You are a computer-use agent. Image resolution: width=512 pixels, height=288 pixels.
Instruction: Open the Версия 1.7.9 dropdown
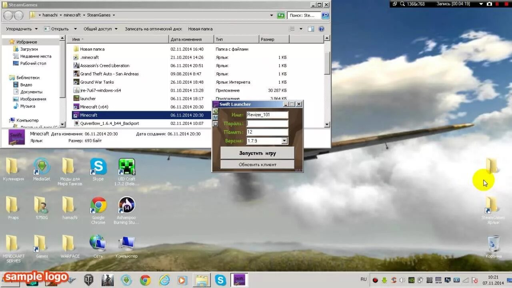coord(284,141)
